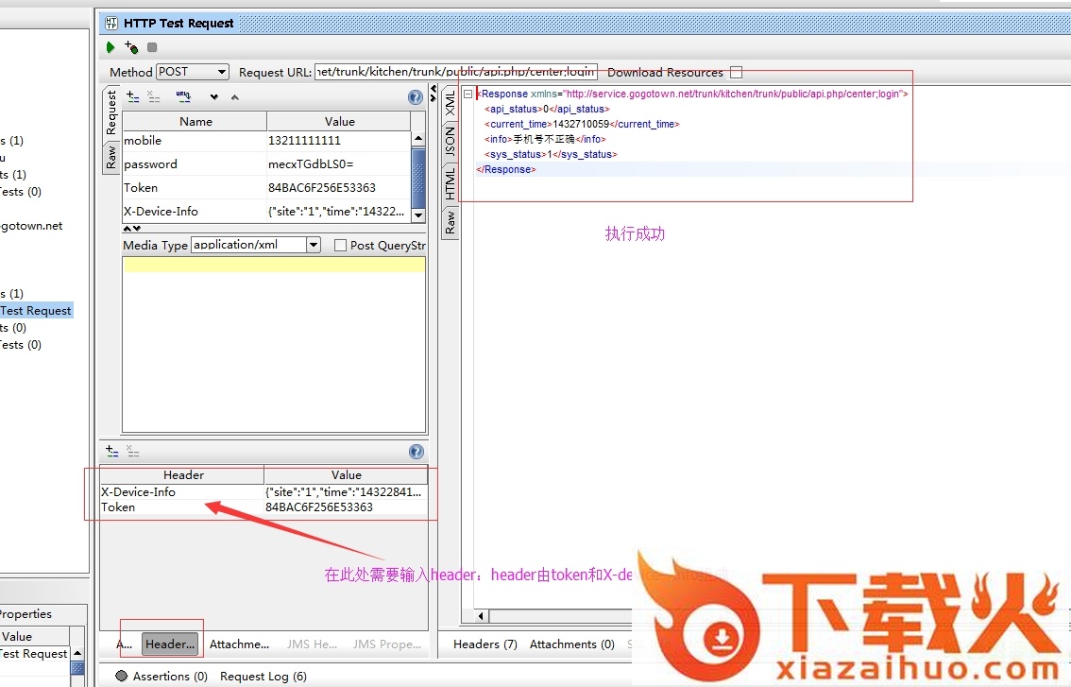Open help icon in the parameters panel
Image resolution: width=1071 pixels, height=687 pixels.
click(415, 97)
